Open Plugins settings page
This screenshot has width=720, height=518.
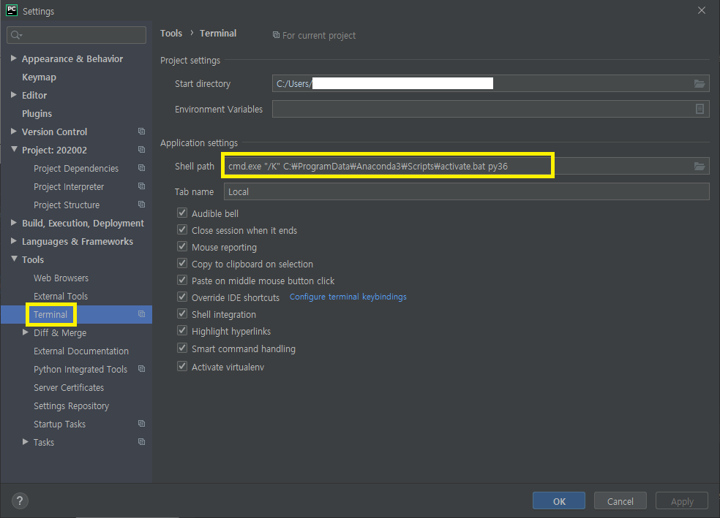click(37, 114)
